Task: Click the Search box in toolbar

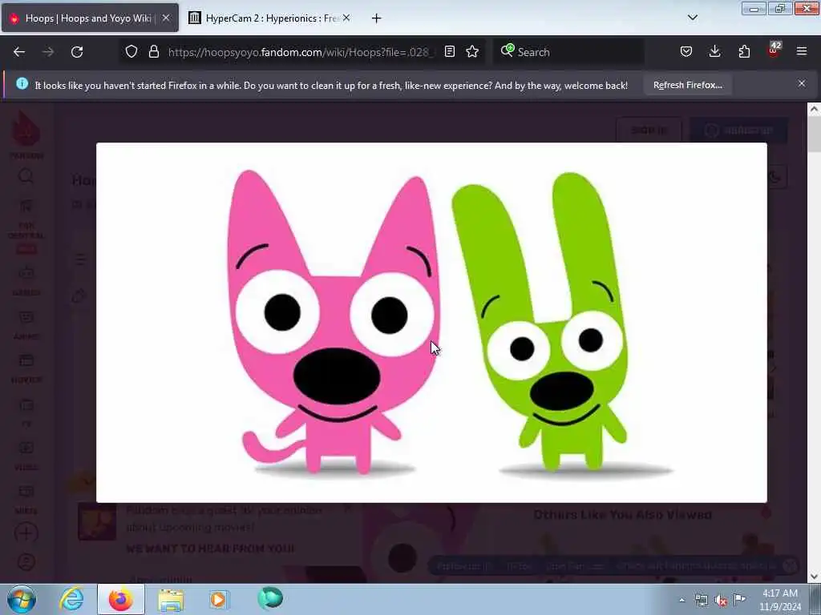Action: click(x=568, y=52)
